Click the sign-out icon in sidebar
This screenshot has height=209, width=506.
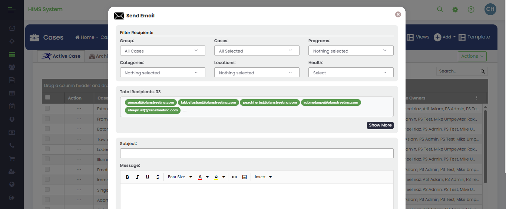[x=12, y=198]
